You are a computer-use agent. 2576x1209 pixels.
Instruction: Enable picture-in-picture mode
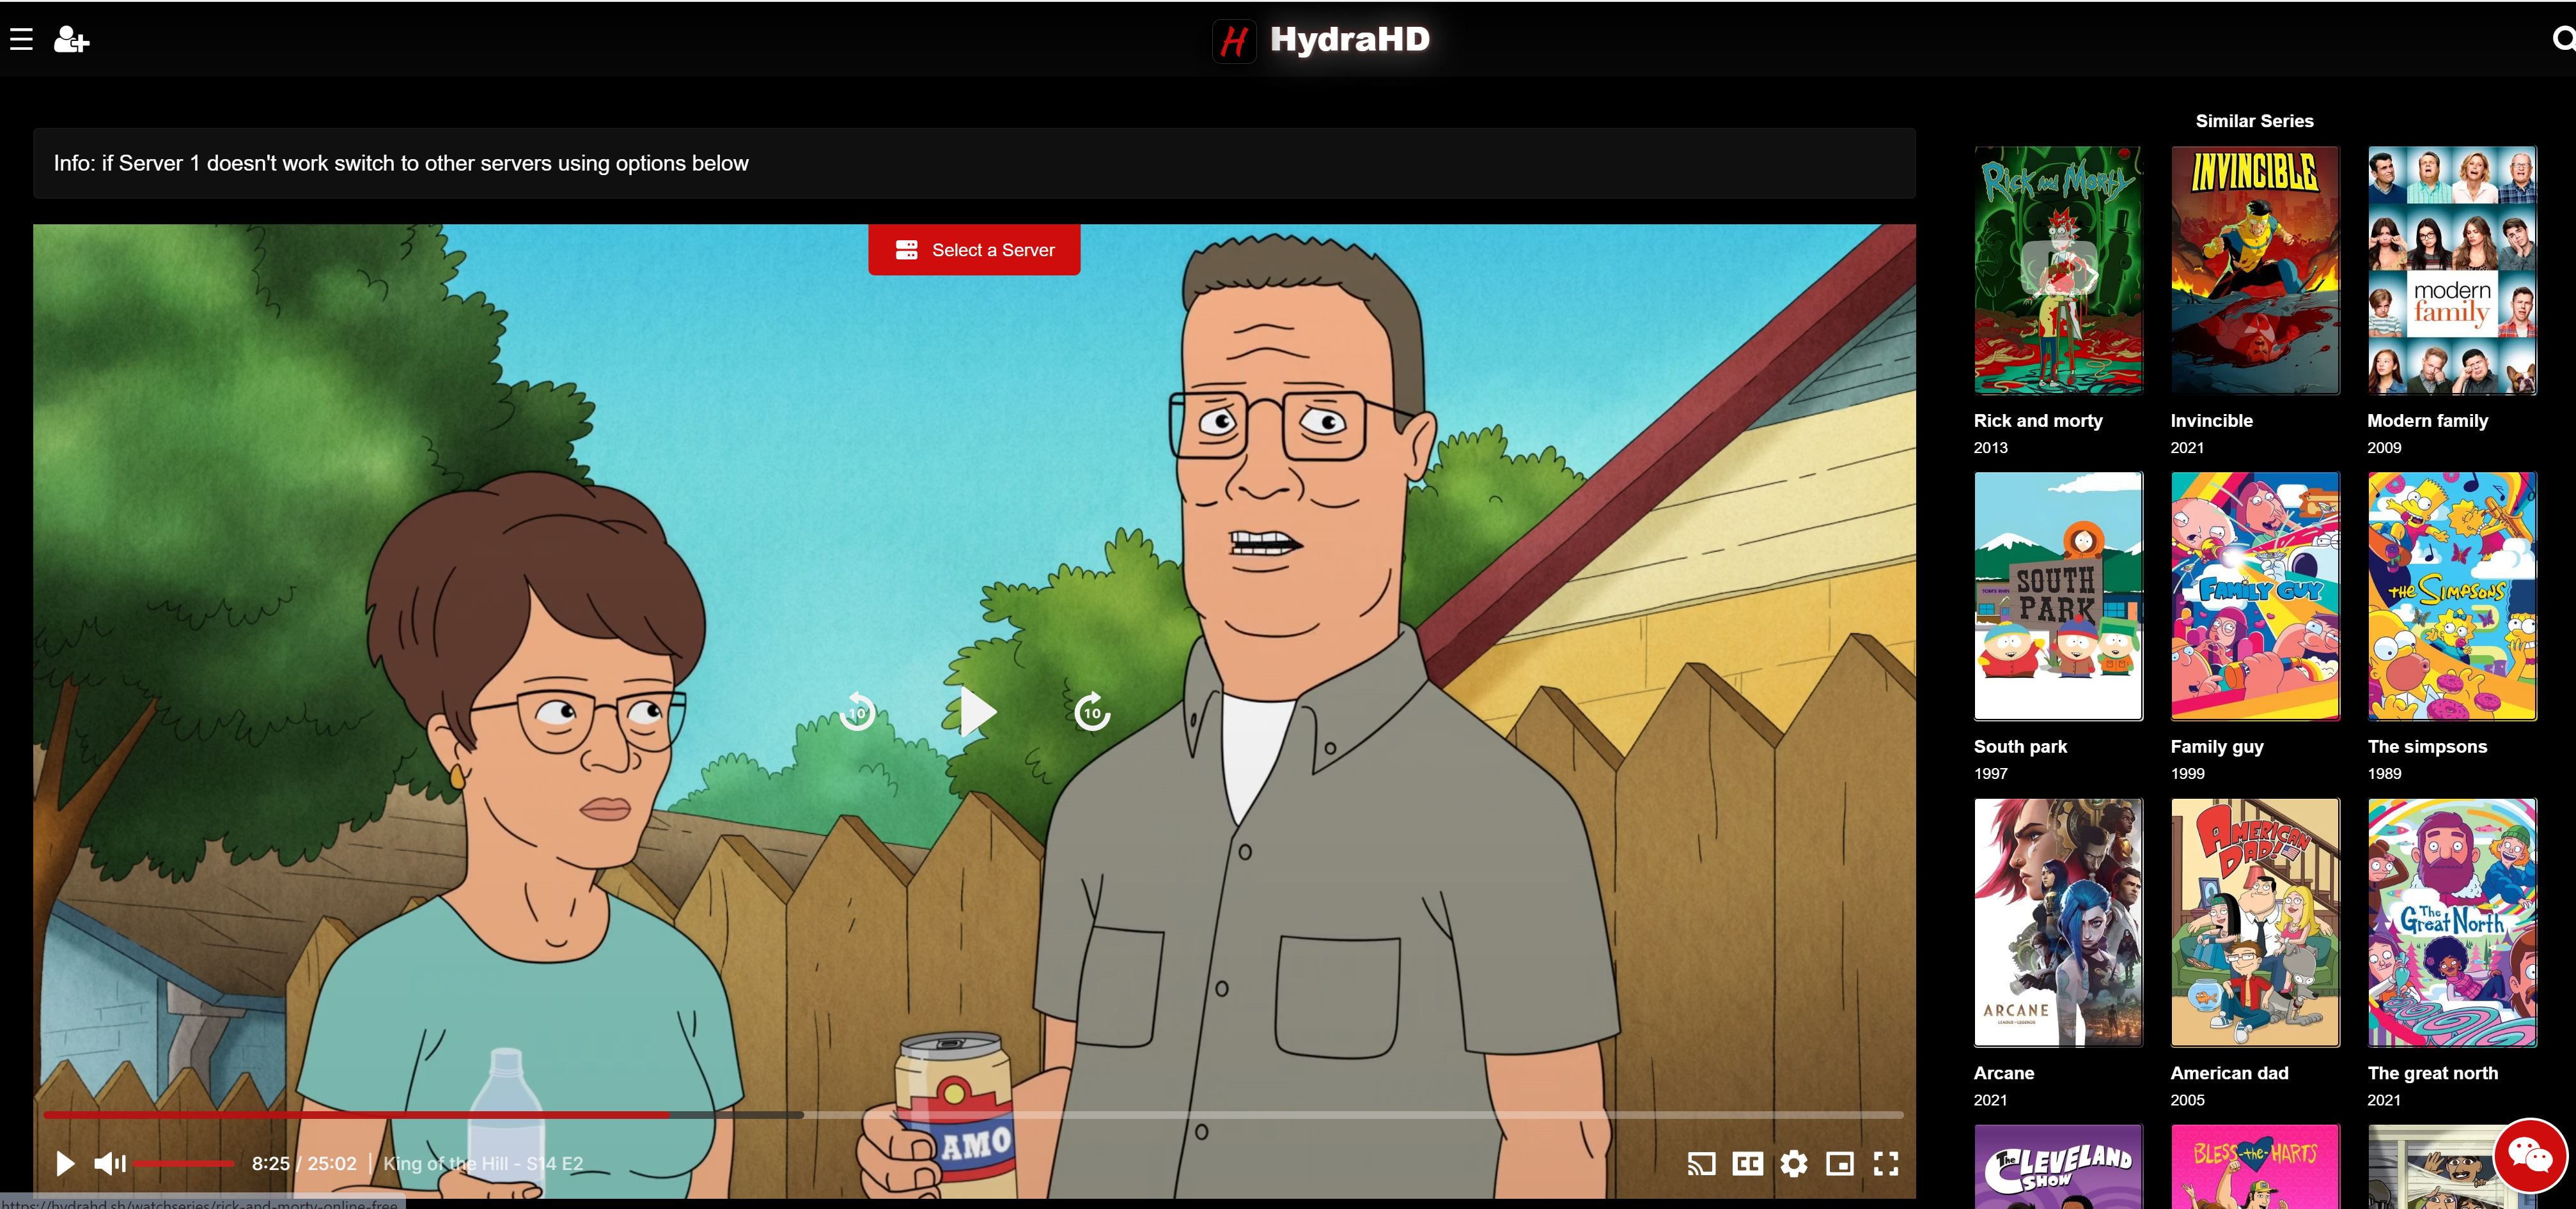click(x=1840, y=1163)
